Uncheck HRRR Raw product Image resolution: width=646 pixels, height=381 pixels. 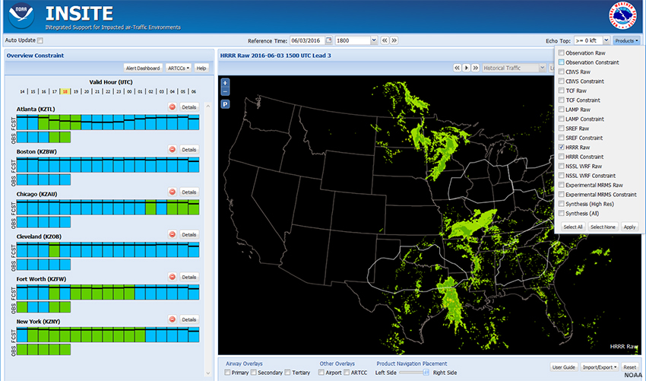coord(561,148)
